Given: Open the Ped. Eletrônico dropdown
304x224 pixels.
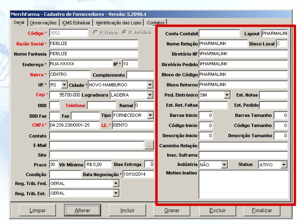Looking at the screenshot, I should tap(227, 95).
